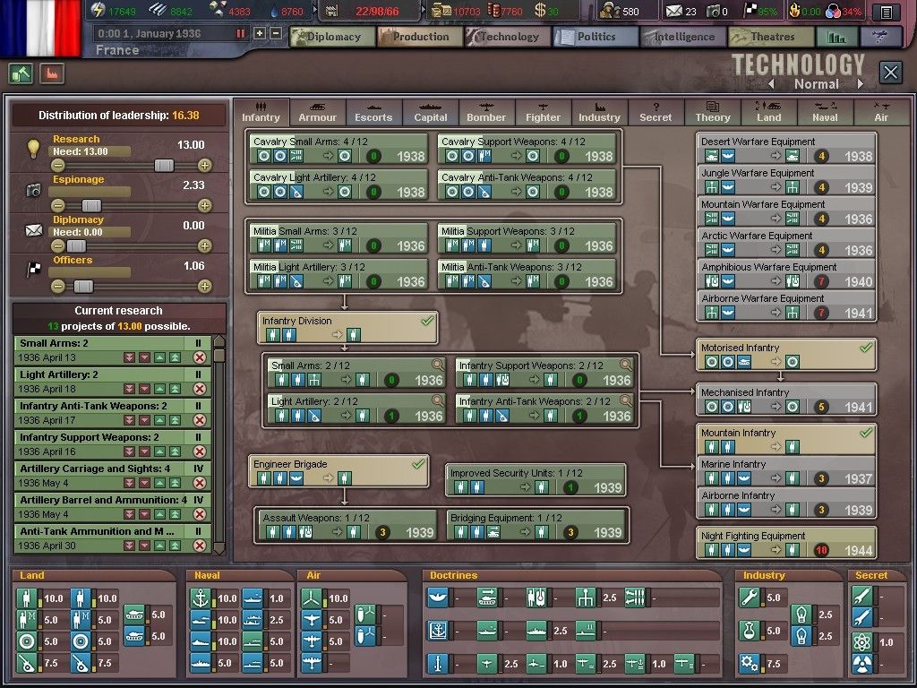The image size is (917, 688).
Task: Click the light bulb icon beside Research
Action: pyautogui.click(x=33, y=148)
